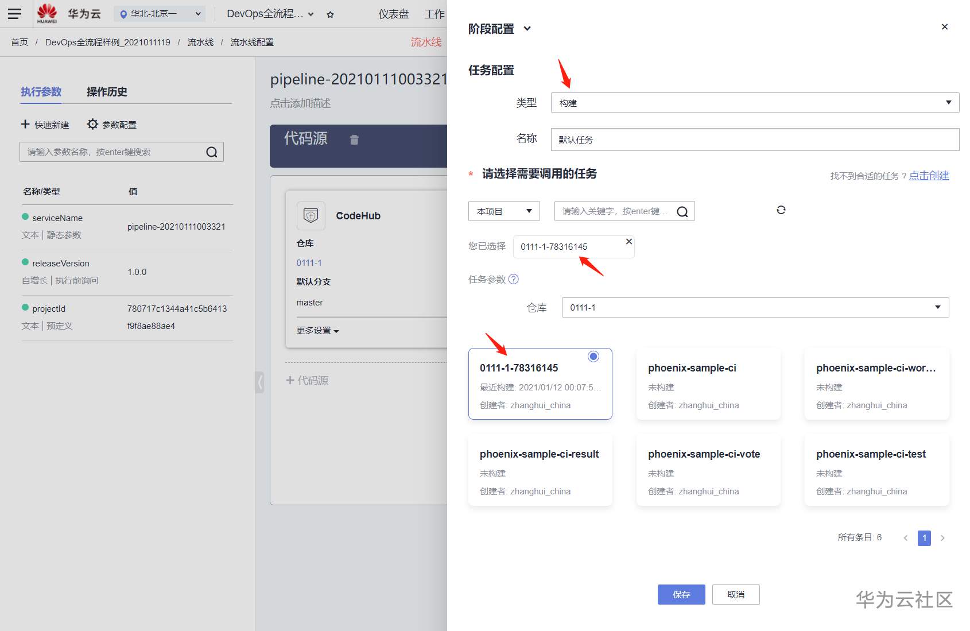Click the master branch value

coord(309,303)
